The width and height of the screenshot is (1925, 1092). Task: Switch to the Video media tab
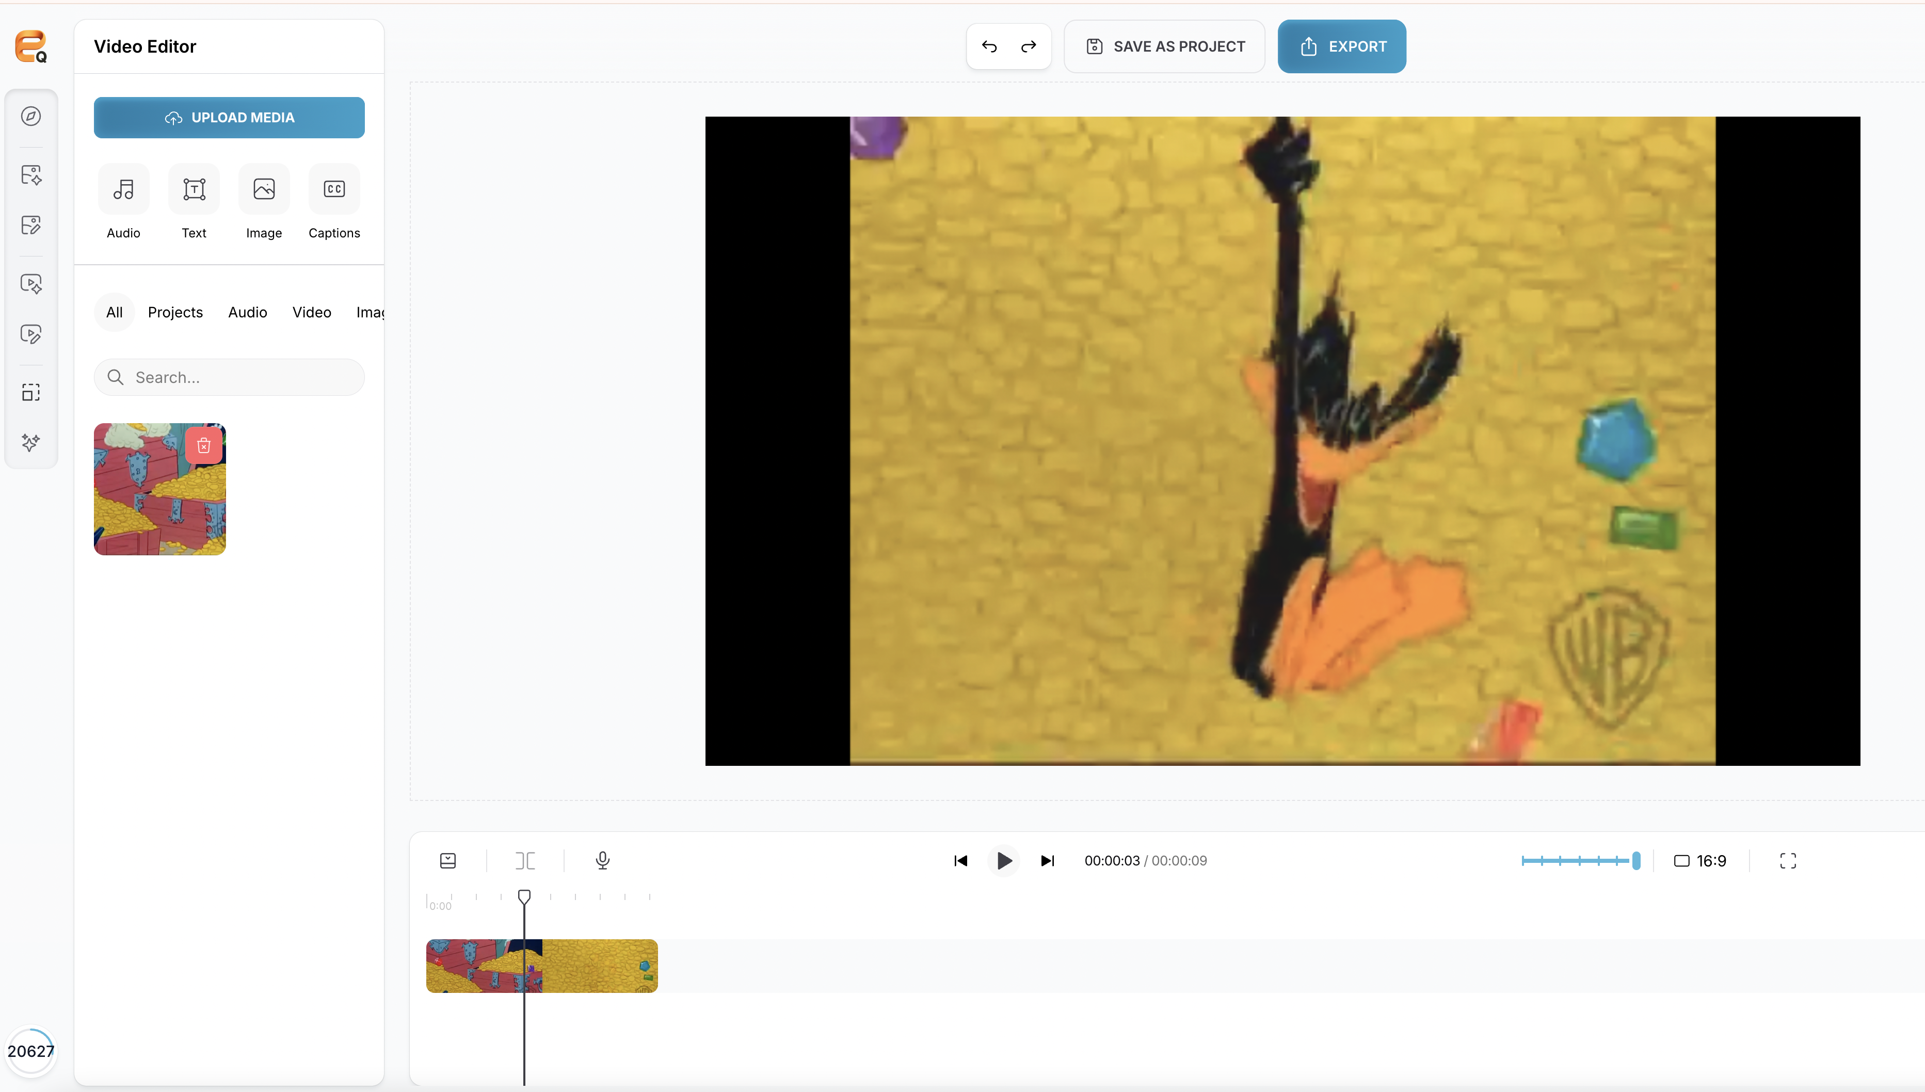pos(311,312)
